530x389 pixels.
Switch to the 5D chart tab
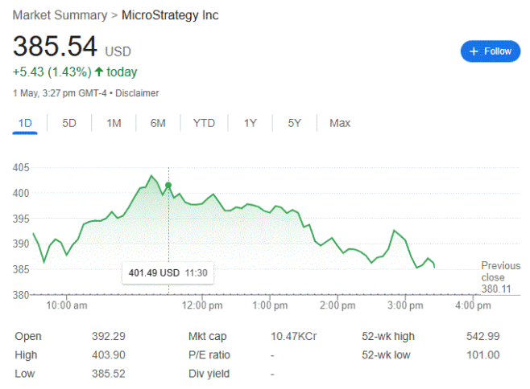click(x=69, y=123)
